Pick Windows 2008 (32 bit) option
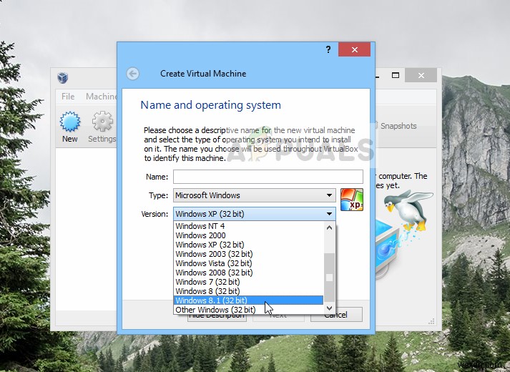Viewport: 510px width, 372px height. pos(249,273)
